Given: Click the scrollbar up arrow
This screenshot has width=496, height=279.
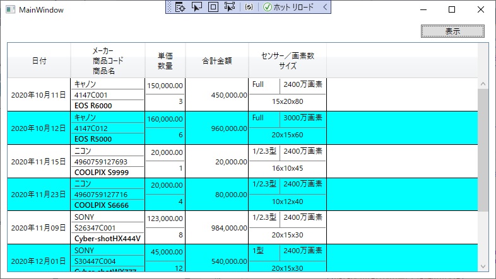Looking at the screenshot, I should [483, 84].
